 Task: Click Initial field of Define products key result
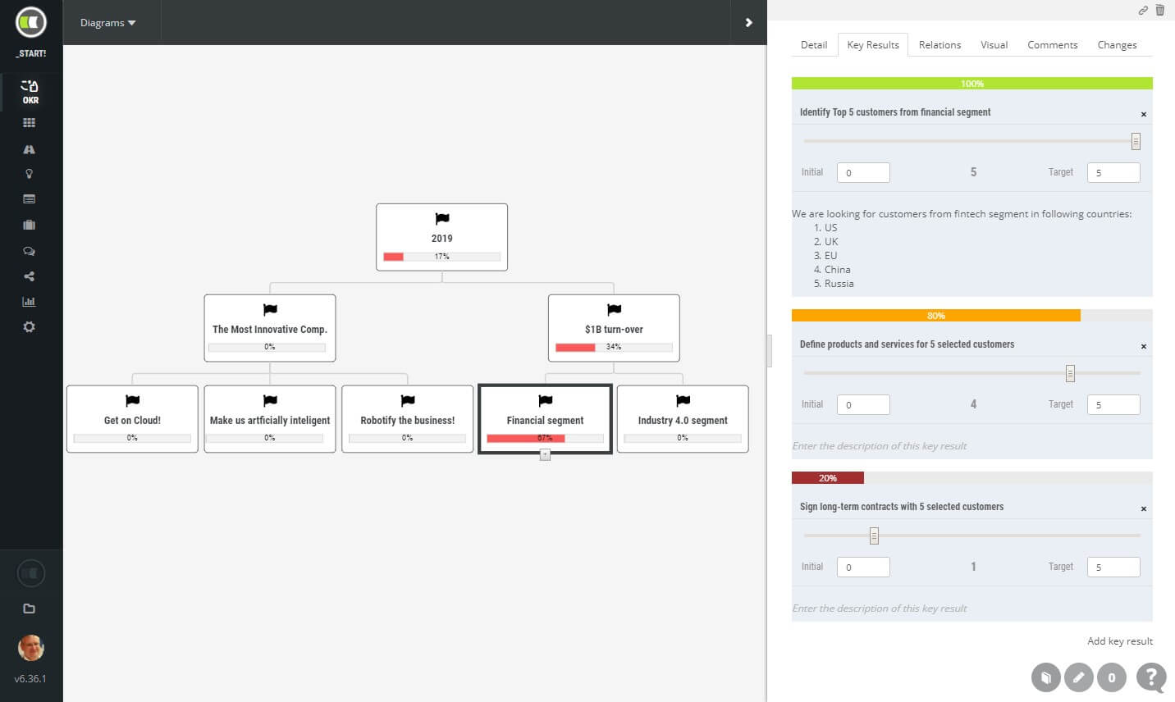863,405
